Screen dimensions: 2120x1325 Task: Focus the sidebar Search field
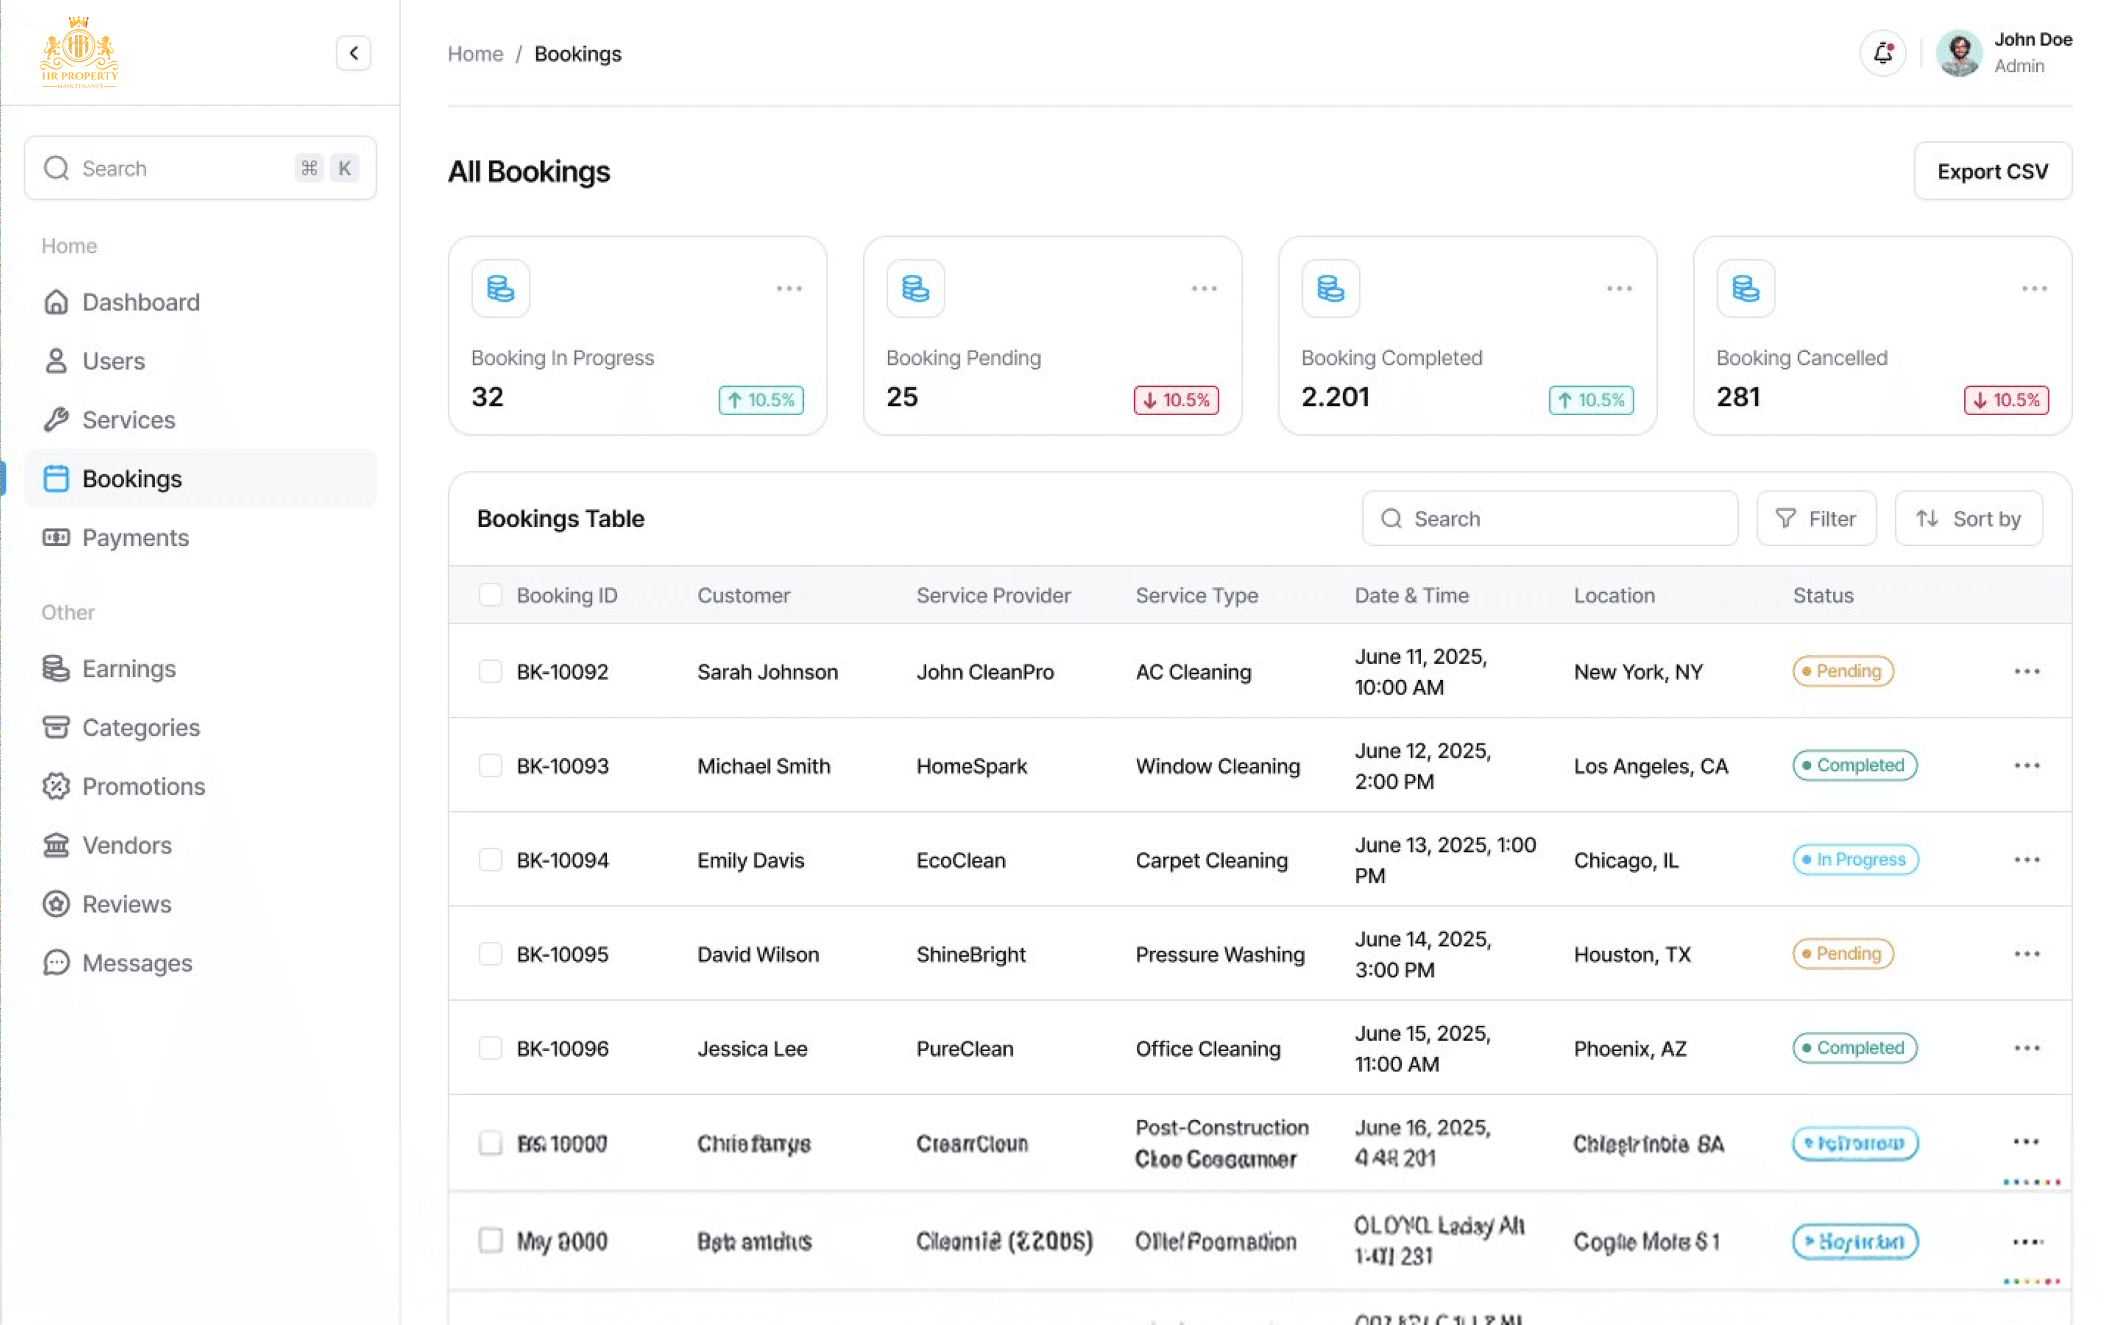200,168
